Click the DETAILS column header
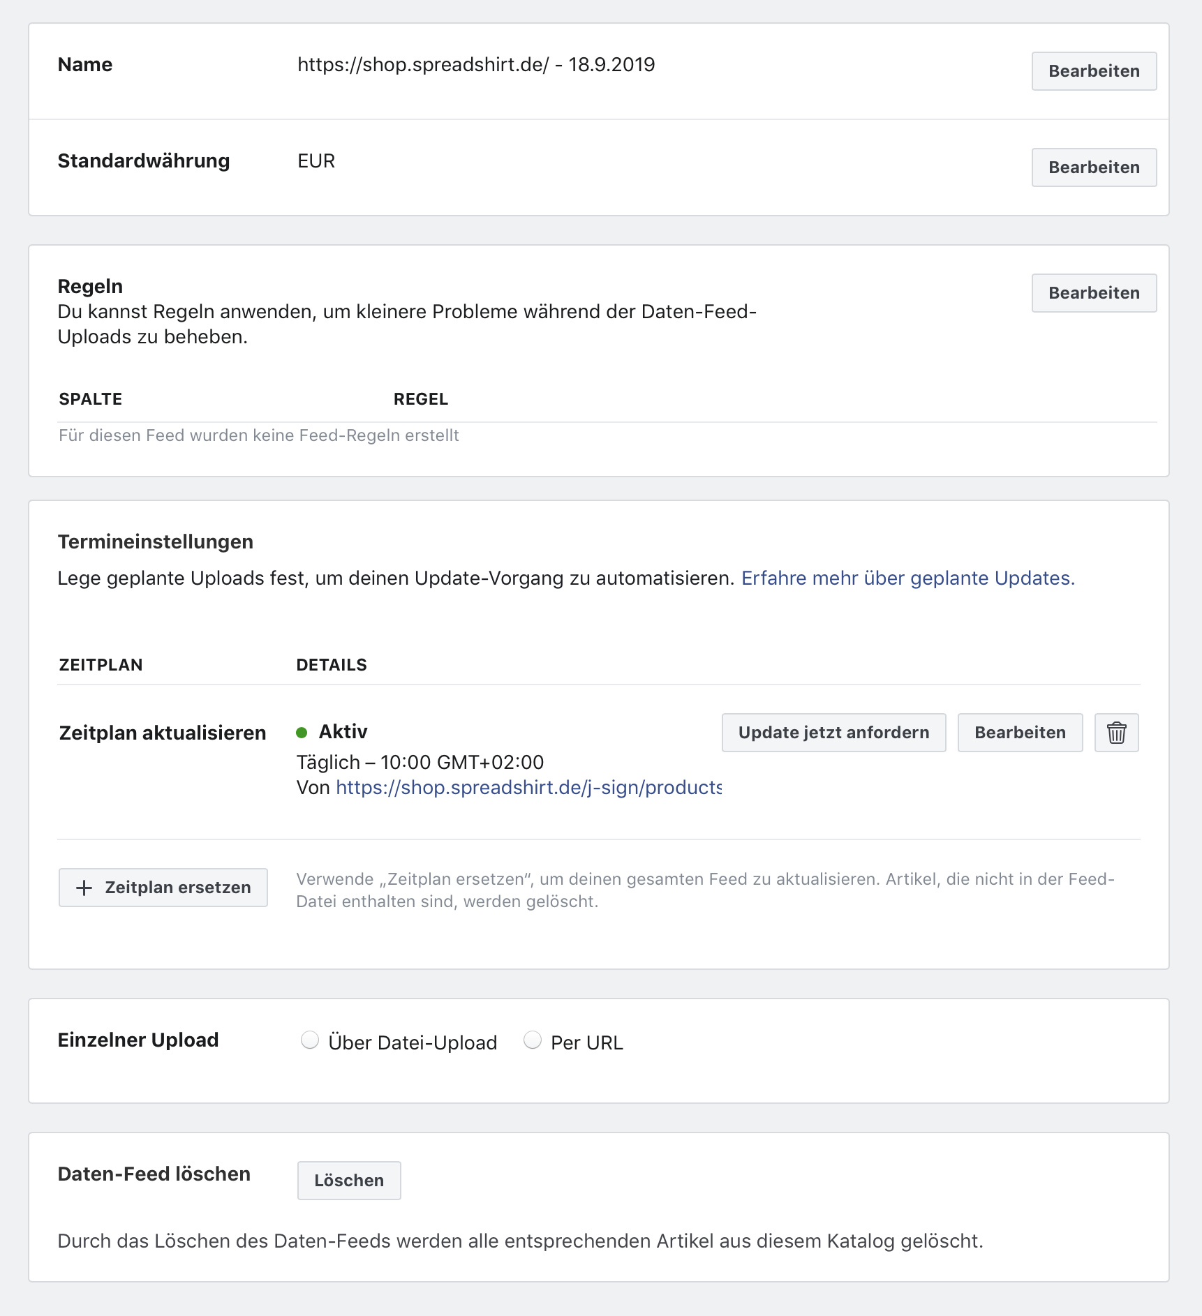The image size is (1202, 1316). [x=332, y=665]
